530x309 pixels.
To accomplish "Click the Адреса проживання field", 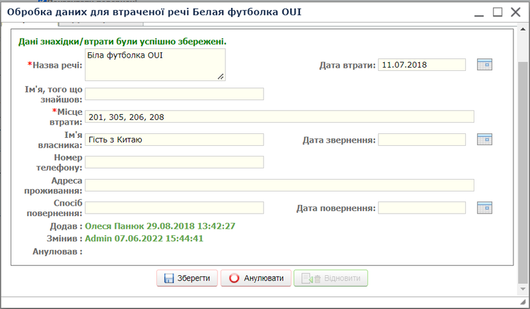I will point(279,185).
